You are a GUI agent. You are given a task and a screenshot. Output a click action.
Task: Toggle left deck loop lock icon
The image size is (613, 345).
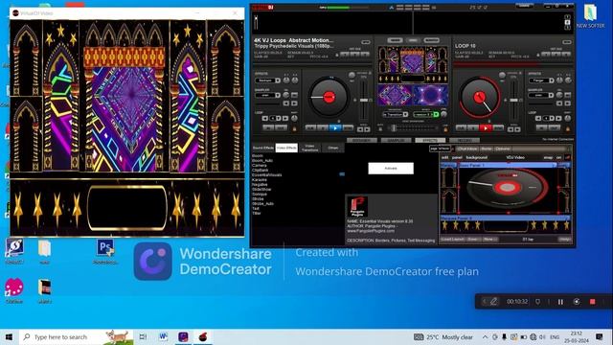click(294, 128)
